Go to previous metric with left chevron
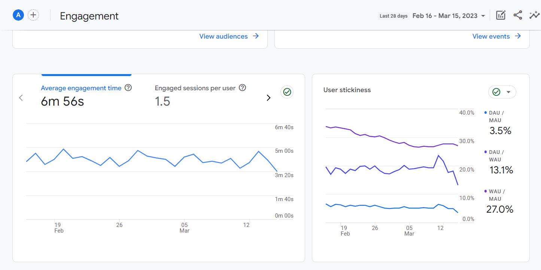The image size is (541, 270). [21, 98]
